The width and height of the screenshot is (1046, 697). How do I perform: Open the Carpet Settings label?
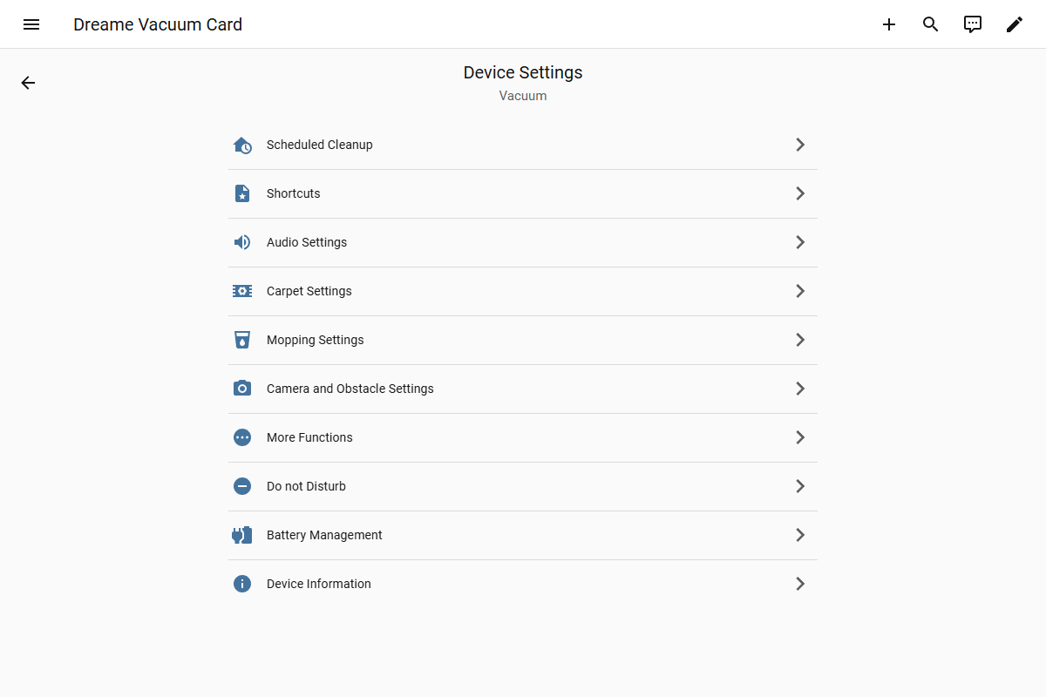coord(309,291)
